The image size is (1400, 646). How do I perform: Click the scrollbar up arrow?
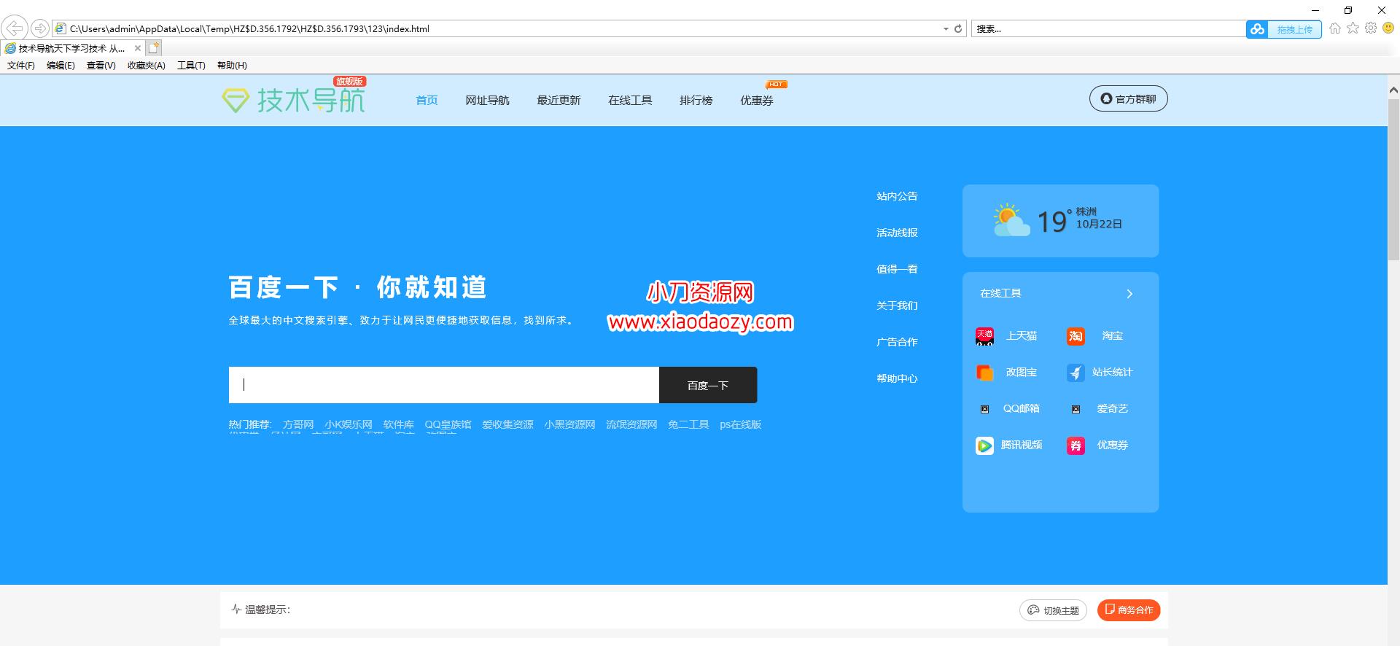click(x=1393, y=90)
